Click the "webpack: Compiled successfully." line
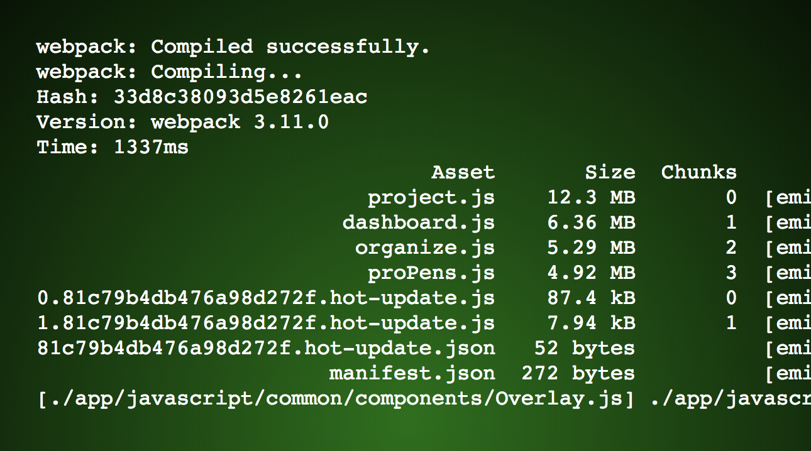This screenshot has height=451, width=811. tap(233, 47)
